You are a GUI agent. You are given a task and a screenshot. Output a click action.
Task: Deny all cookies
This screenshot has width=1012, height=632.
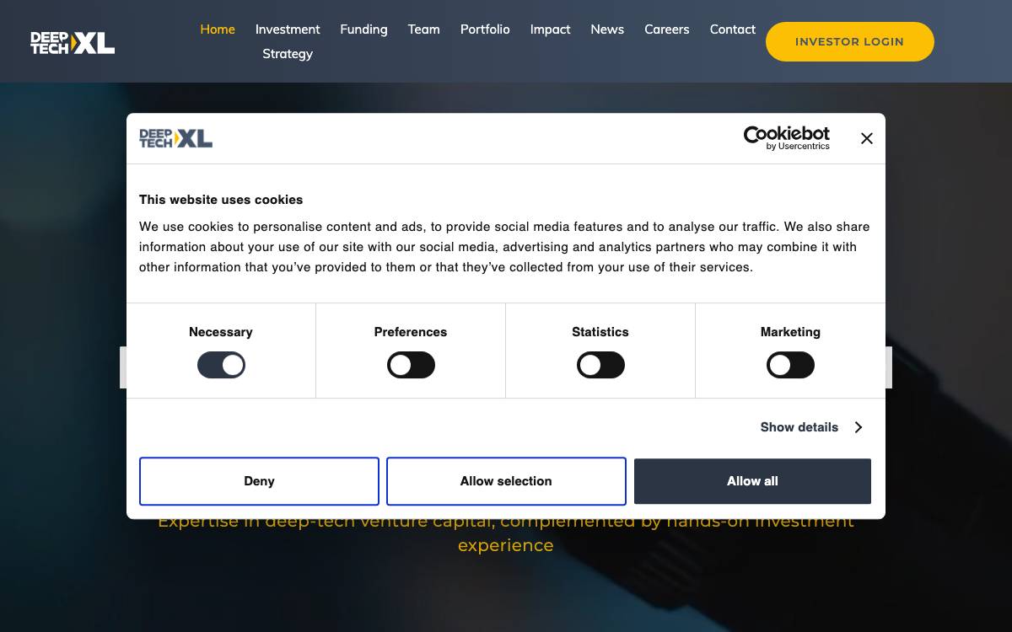click(x=259, y=481)
